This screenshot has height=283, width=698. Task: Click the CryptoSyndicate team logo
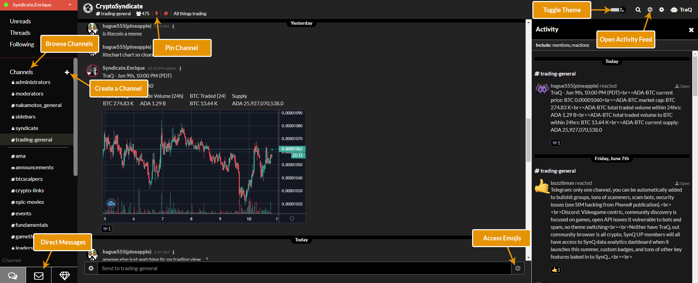click(88, 8)
